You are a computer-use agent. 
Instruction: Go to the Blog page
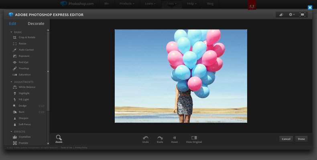click(x=210, y=4)
